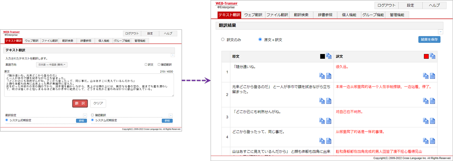Open 管理機能 tab in 翻訳結果 window
453x161 pixels.
(x=397, y=15)
